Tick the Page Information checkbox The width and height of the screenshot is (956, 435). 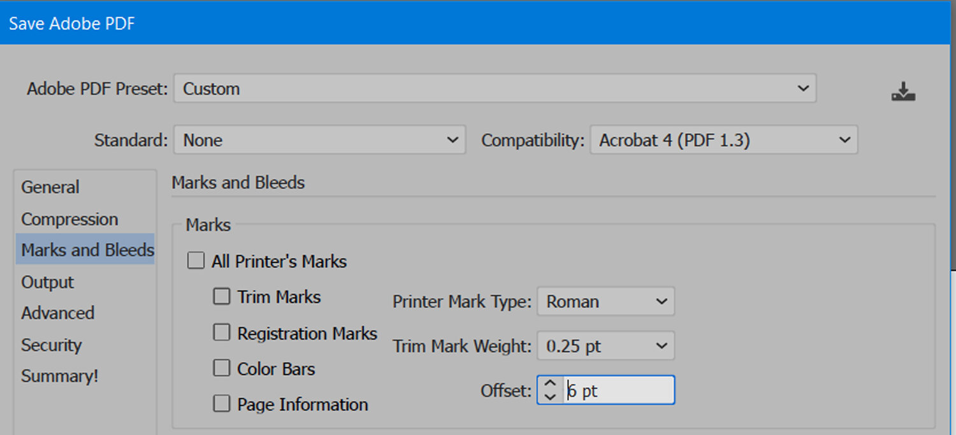(221, 404)
